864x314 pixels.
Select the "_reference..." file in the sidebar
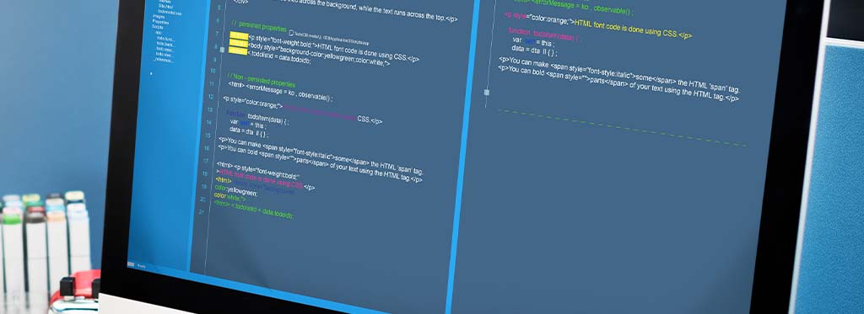[x=164, y=60]
